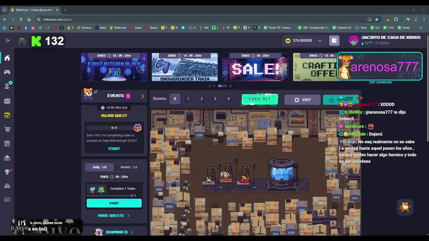Open the podium ranking sidebar icon
429x241 pixels.
(x=7, y=186)
